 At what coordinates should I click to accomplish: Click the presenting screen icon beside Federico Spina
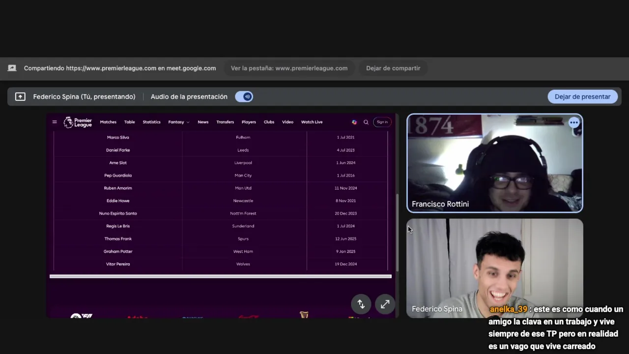[x=20, y=97]
